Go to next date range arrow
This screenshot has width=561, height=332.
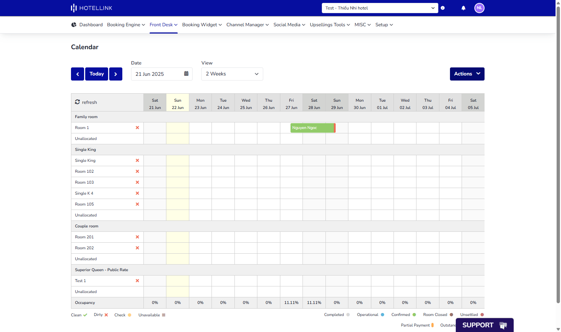pyautogui.click(x=116, y=74)
